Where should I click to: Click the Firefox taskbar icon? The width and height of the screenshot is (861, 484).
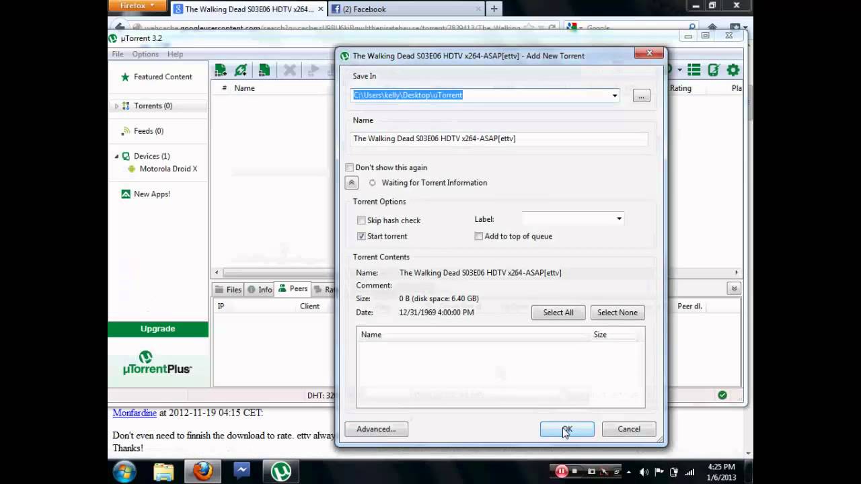(x=202, y=471)
